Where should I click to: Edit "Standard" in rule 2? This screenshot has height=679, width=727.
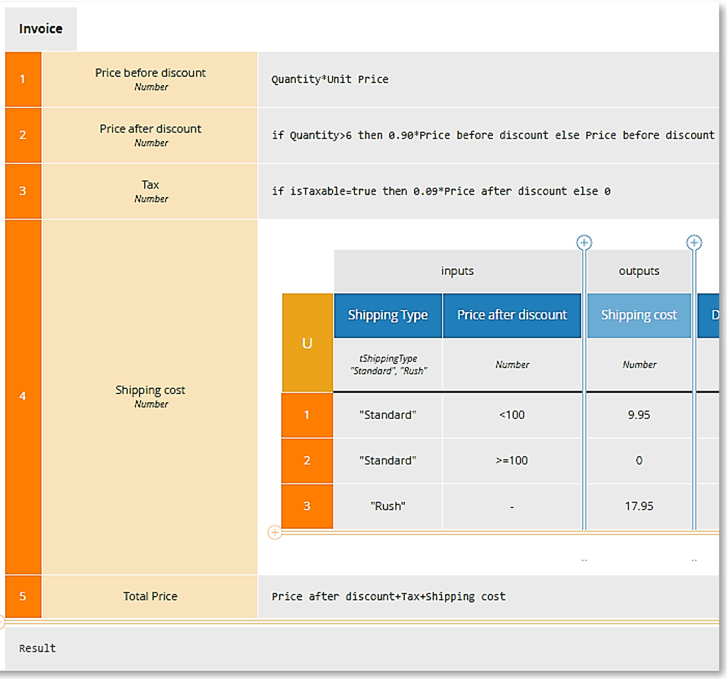tap(388, 461)
